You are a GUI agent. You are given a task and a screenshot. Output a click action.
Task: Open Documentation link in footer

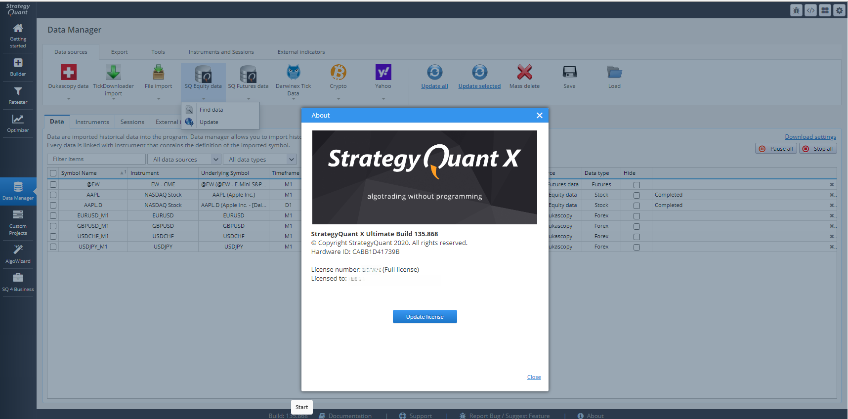pos(345,416)
